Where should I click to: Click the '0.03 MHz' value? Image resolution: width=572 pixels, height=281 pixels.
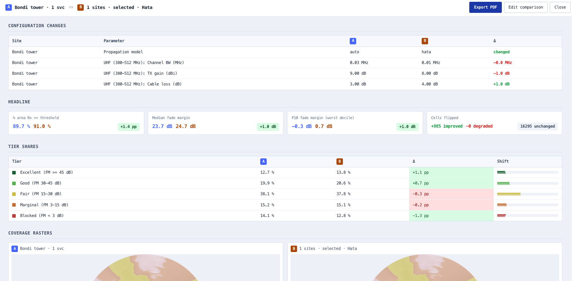(359, 63)
